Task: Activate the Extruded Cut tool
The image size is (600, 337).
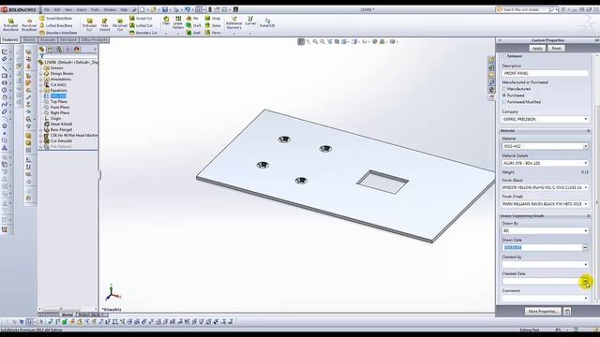Action: point(89,24)
